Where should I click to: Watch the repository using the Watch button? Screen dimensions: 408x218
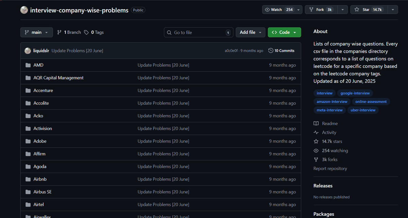[279, 10]
